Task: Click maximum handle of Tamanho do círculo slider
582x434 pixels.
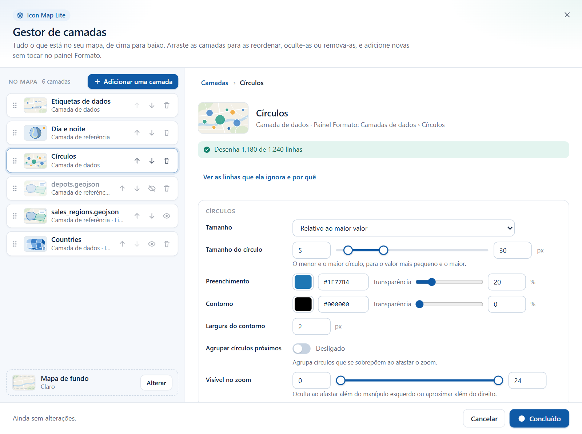Action: (x=383, y=250)
